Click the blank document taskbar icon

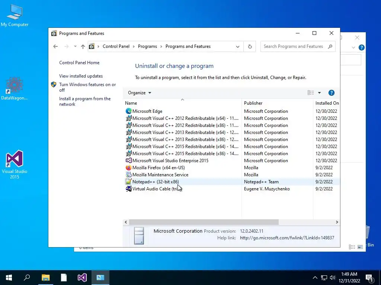click(x=64, y=278)
